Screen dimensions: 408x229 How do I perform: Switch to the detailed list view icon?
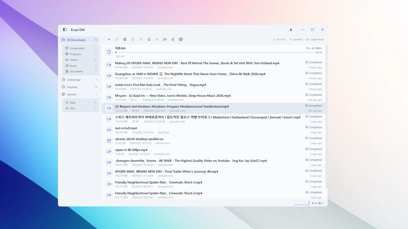165,40
